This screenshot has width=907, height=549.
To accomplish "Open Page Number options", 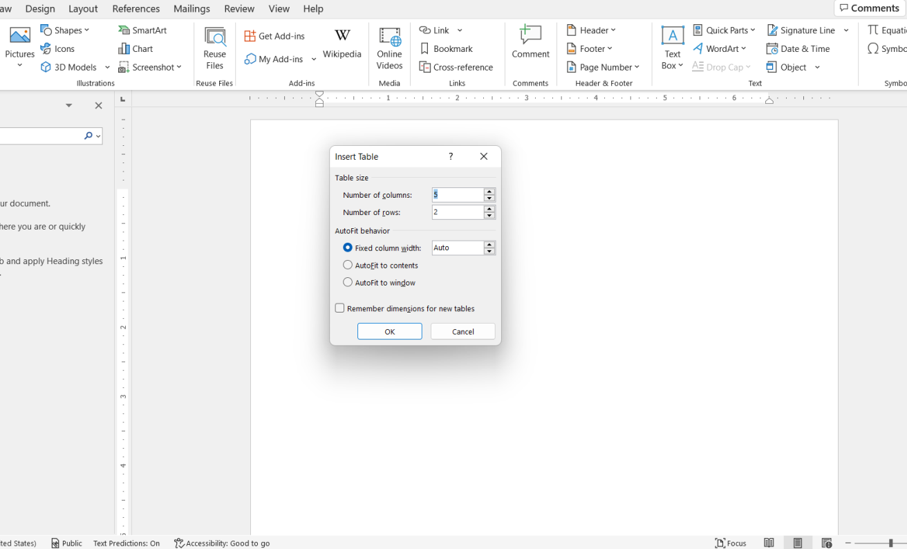I will pos(603,67).
